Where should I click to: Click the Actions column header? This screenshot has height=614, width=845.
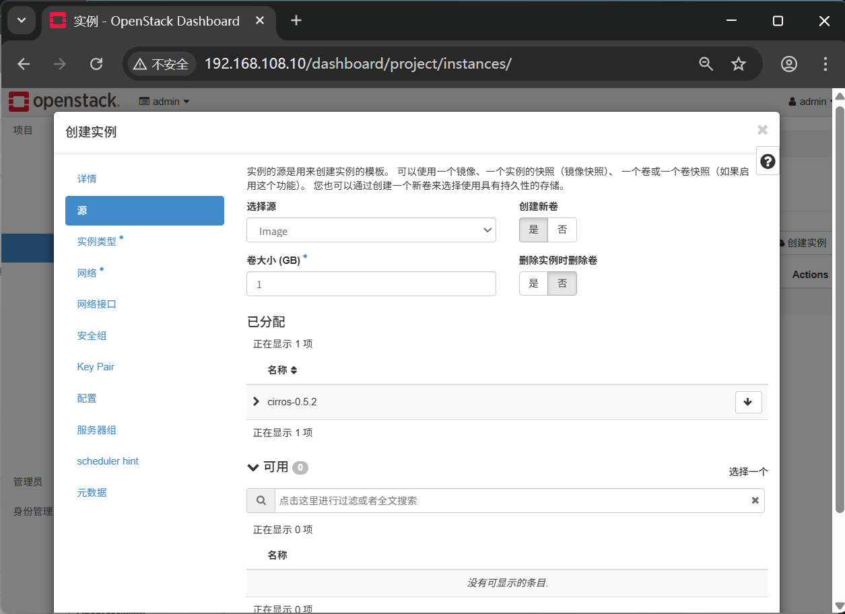[x=810, y=275]
